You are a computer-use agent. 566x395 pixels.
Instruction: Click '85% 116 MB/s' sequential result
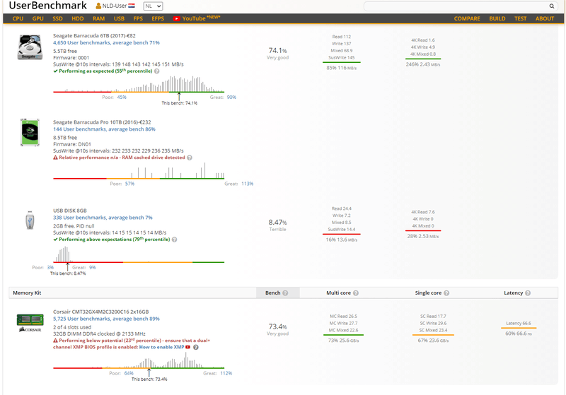[342, 68]
